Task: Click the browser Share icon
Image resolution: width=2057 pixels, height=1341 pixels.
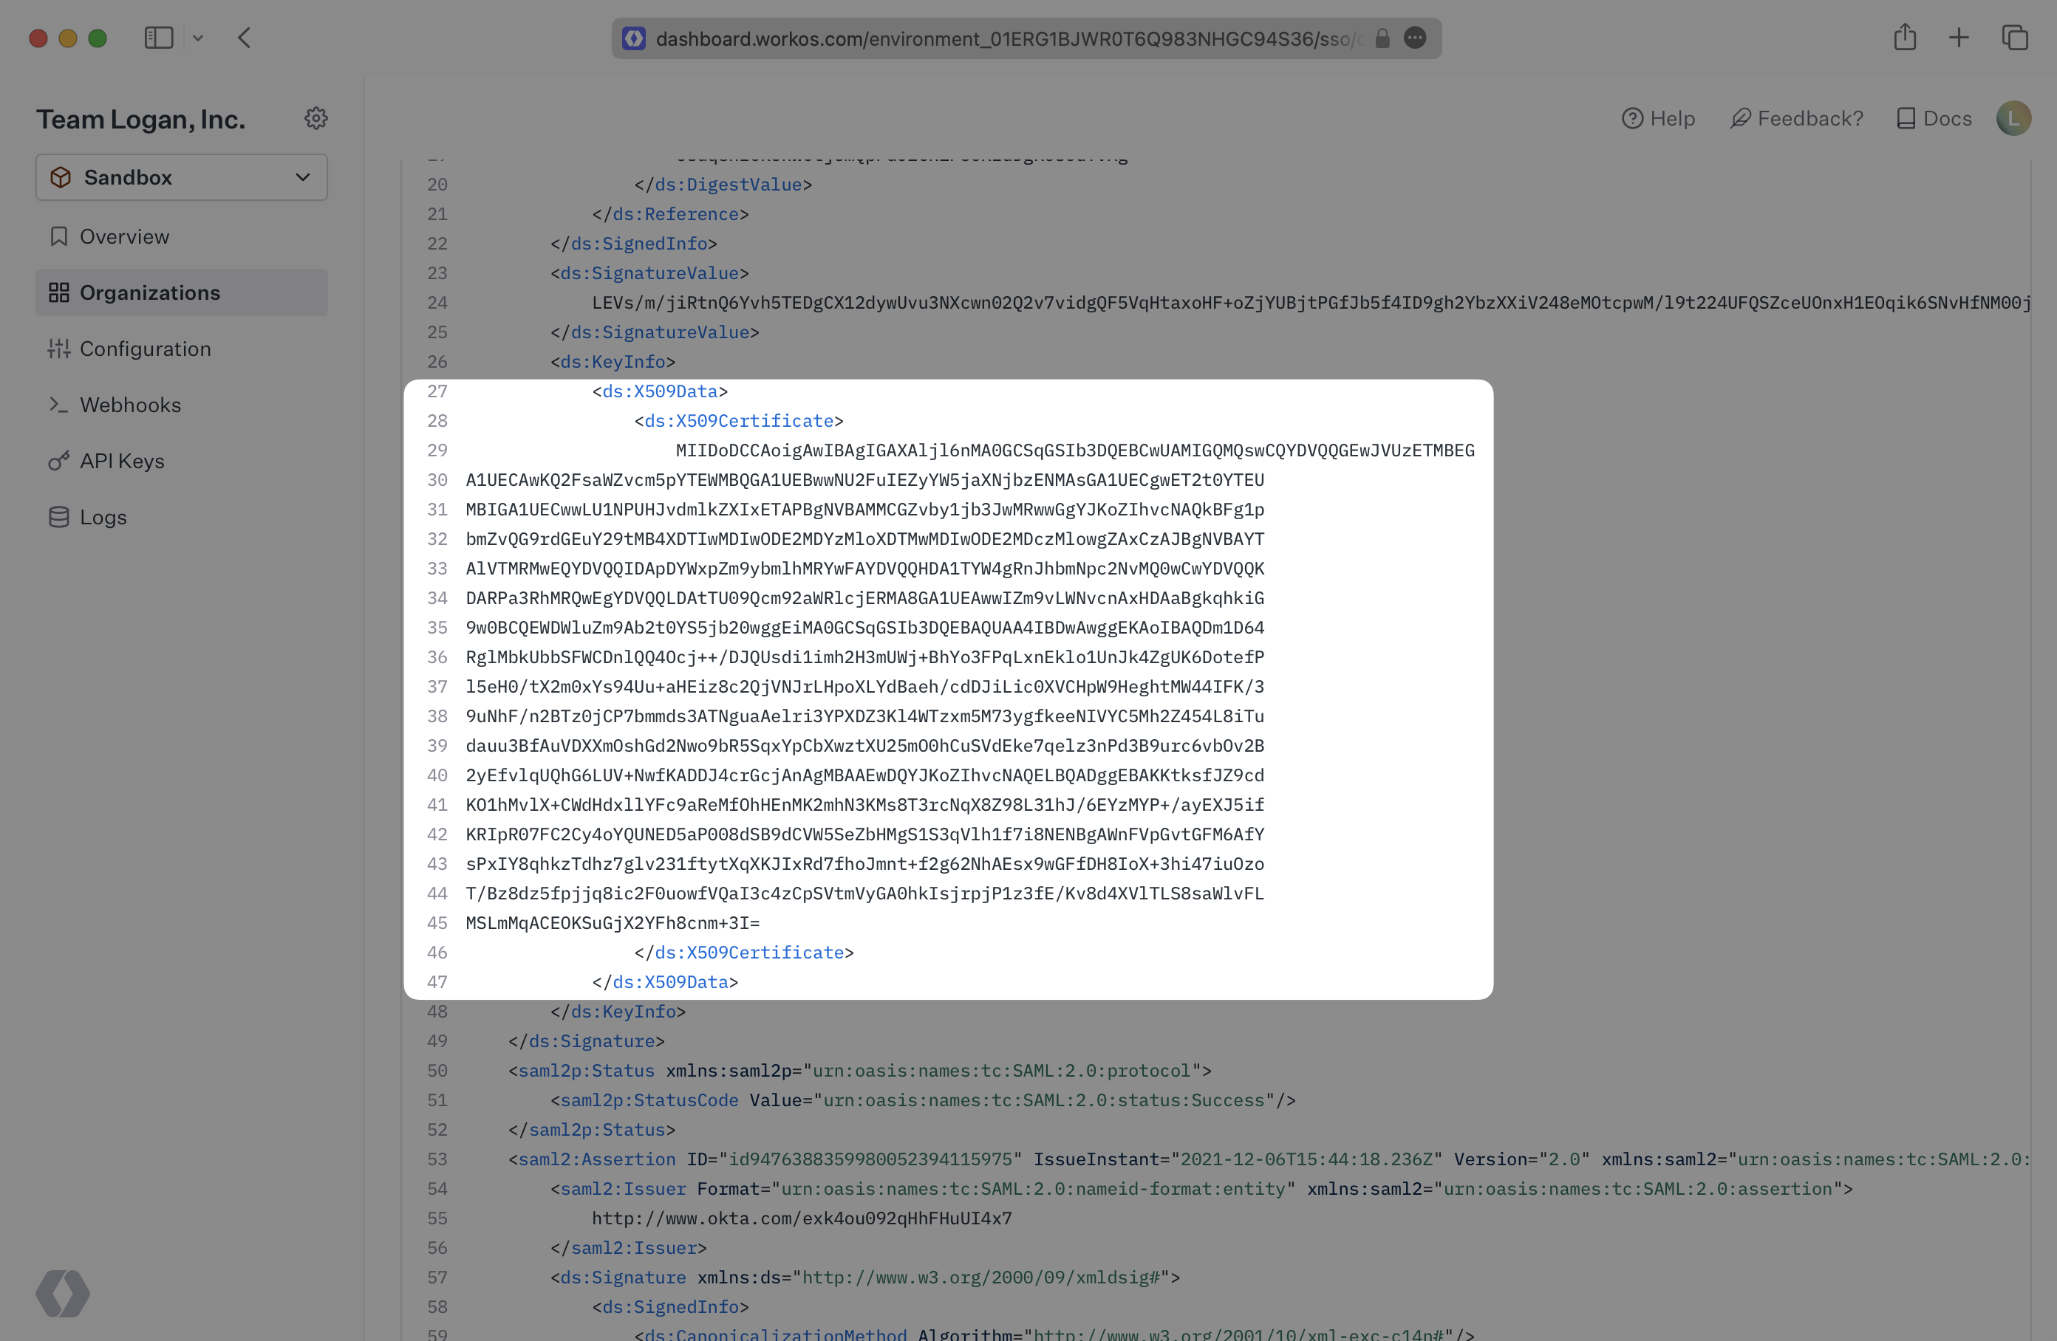Action: coord(1905,38)
